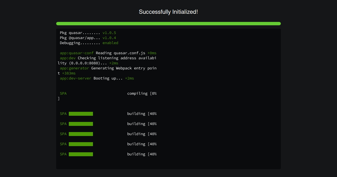Select the enabled Debugging status text
Screen dimensions: 337x177
(x=110, y=43)
